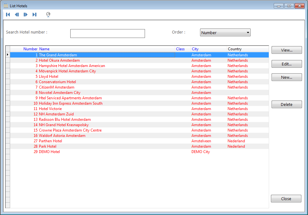Select Crowne Plaza Amsterdam City Centre
Viewport: 308px width, 215px height.
click(139, 130)
